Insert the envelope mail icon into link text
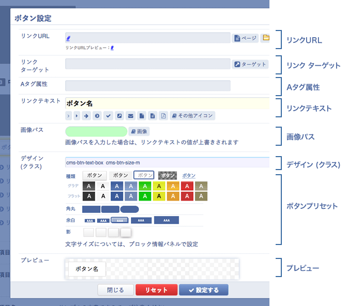Viewport: 351px width, 306px height. pyautogui.click(x=130, y=116)
